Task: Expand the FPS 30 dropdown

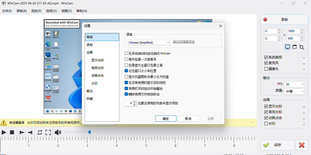Action: point(295,84)
